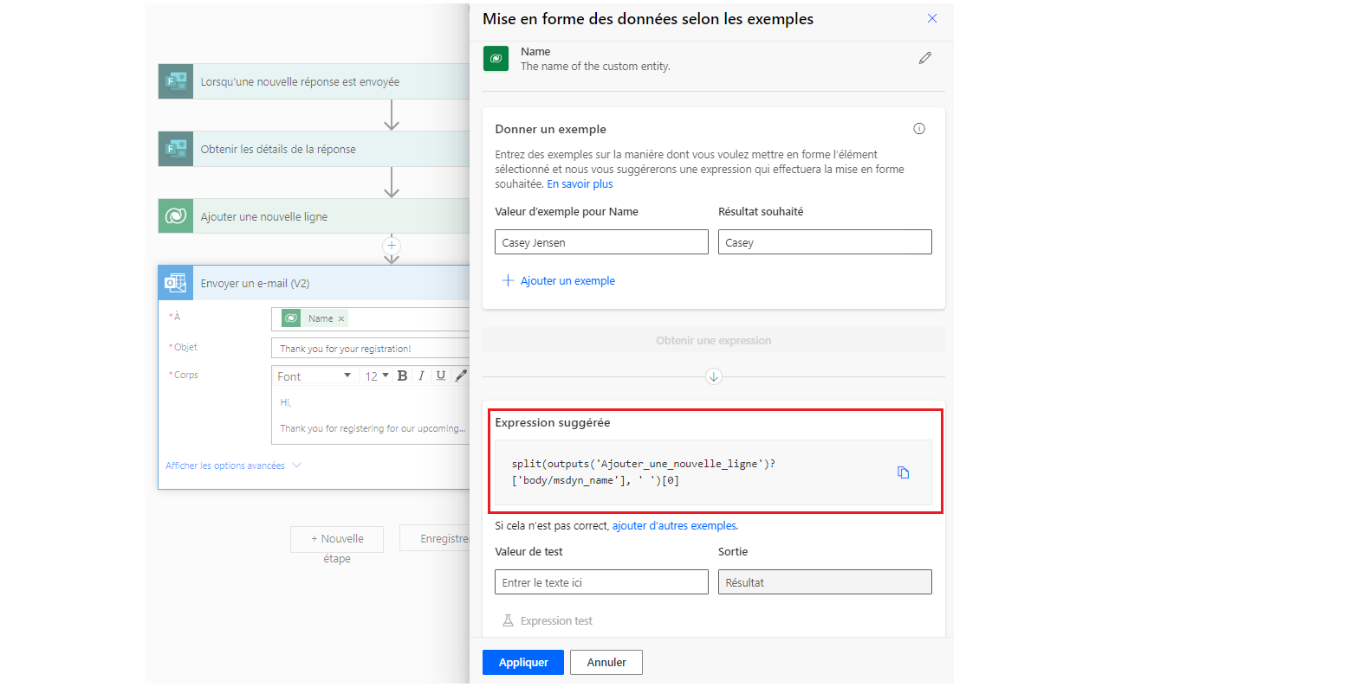Remove the Name token from the À field
Viewport: 1355px width, 687px height.
pyautogui.click(x=340, y=318)
